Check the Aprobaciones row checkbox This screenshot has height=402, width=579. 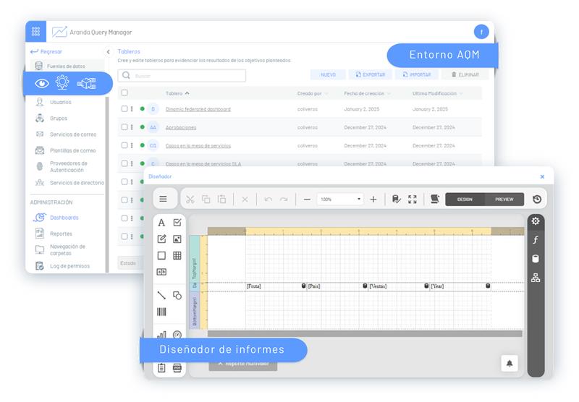[124, 127]
